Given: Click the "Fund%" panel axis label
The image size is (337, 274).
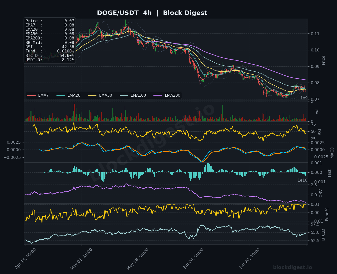Looking at the screenshot, I should click(x=327, y=214).
